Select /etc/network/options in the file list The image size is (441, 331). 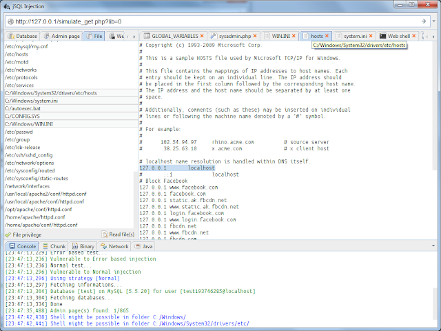click(x=69, y=163)
